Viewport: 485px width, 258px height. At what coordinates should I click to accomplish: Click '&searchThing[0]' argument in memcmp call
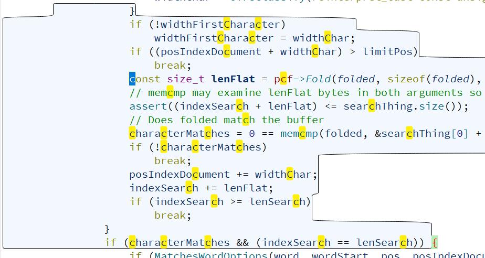[x=421, y=134]
